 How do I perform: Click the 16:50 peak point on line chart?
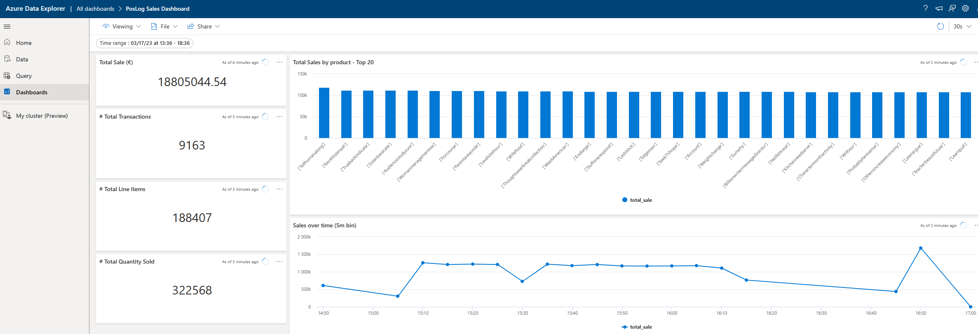[921, 248]
